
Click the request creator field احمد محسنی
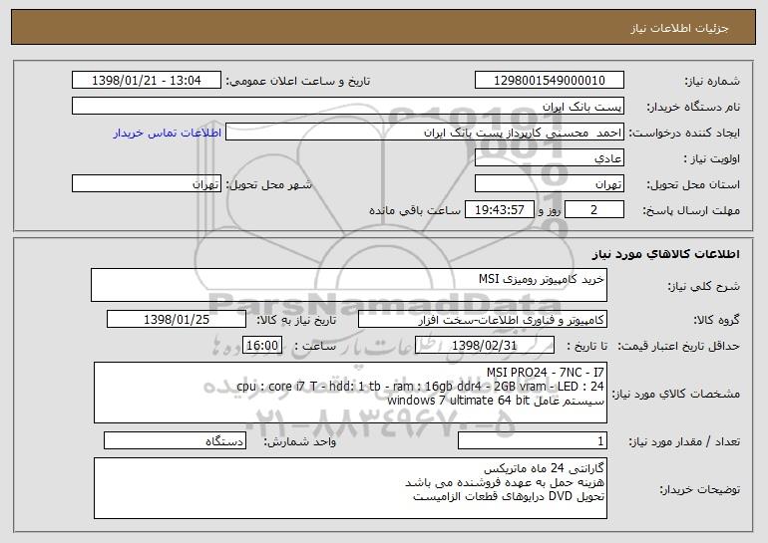coord(425,132)
